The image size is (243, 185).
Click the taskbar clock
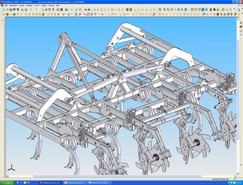pyautogui.click(x=239, y=183)
